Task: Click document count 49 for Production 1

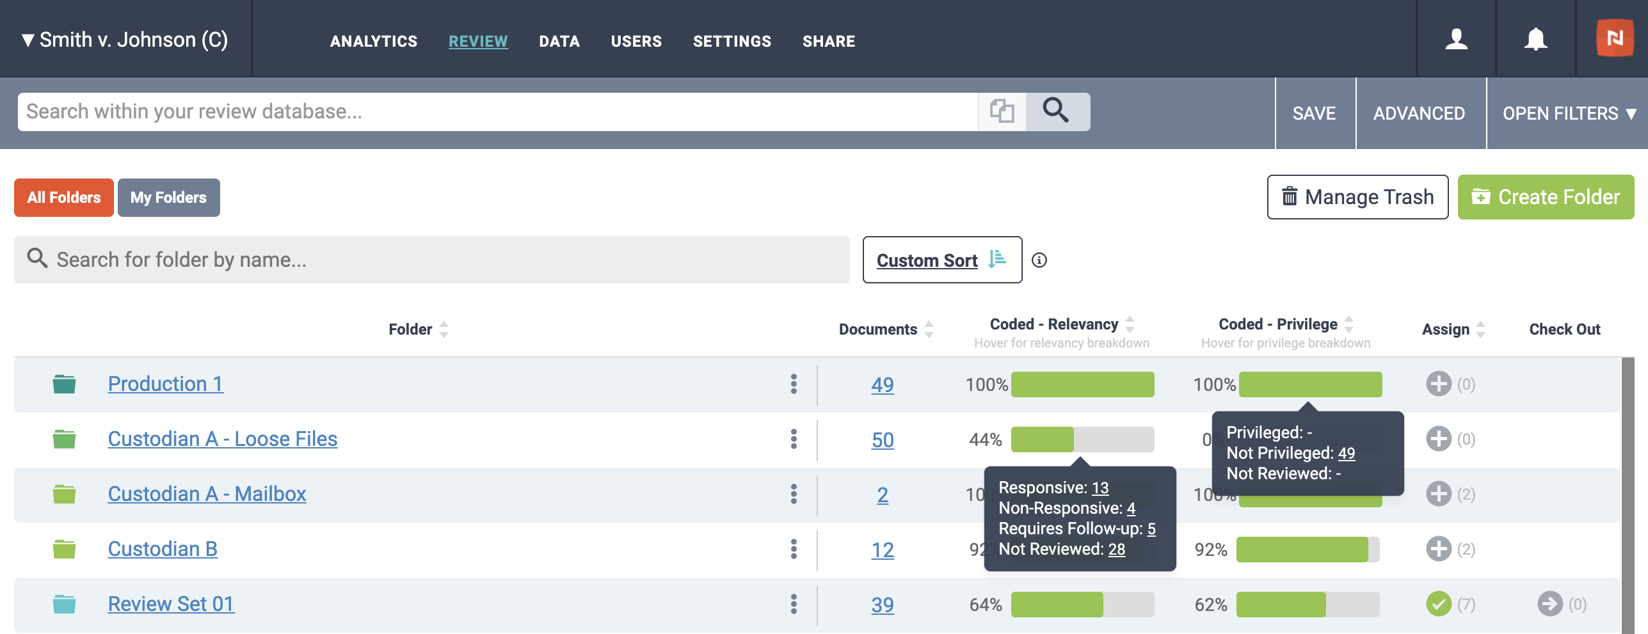Action: 883,384
